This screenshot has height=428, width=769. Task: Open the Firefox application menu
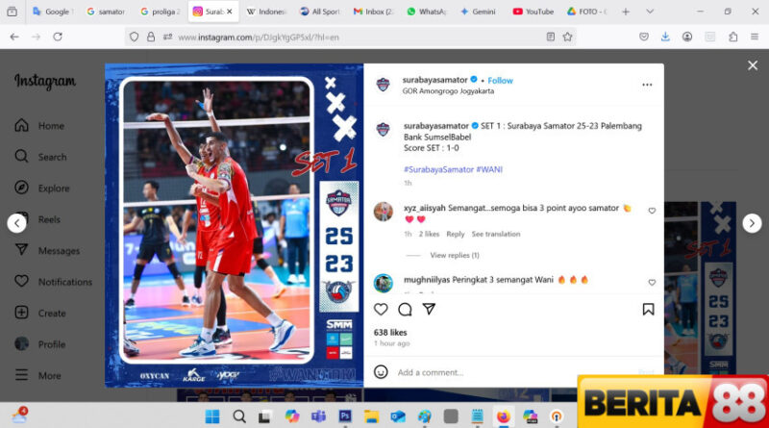coord(755,37)
